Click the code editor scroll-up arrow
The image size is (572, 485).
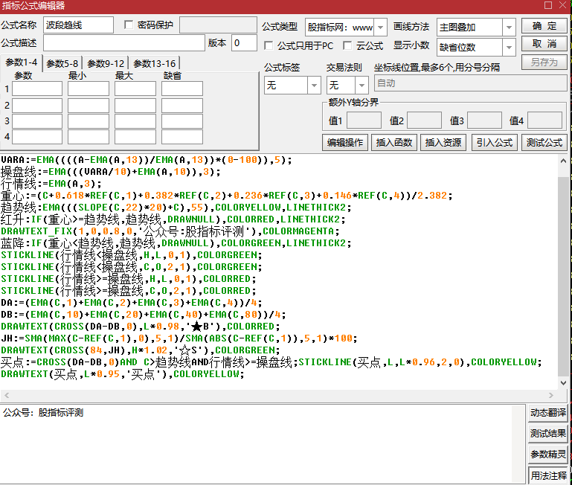(x=563, y=161)
